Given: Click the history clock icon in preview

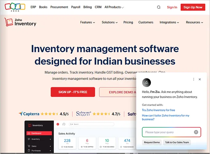Looking at the screenshot, I should [x=64, y=124].
